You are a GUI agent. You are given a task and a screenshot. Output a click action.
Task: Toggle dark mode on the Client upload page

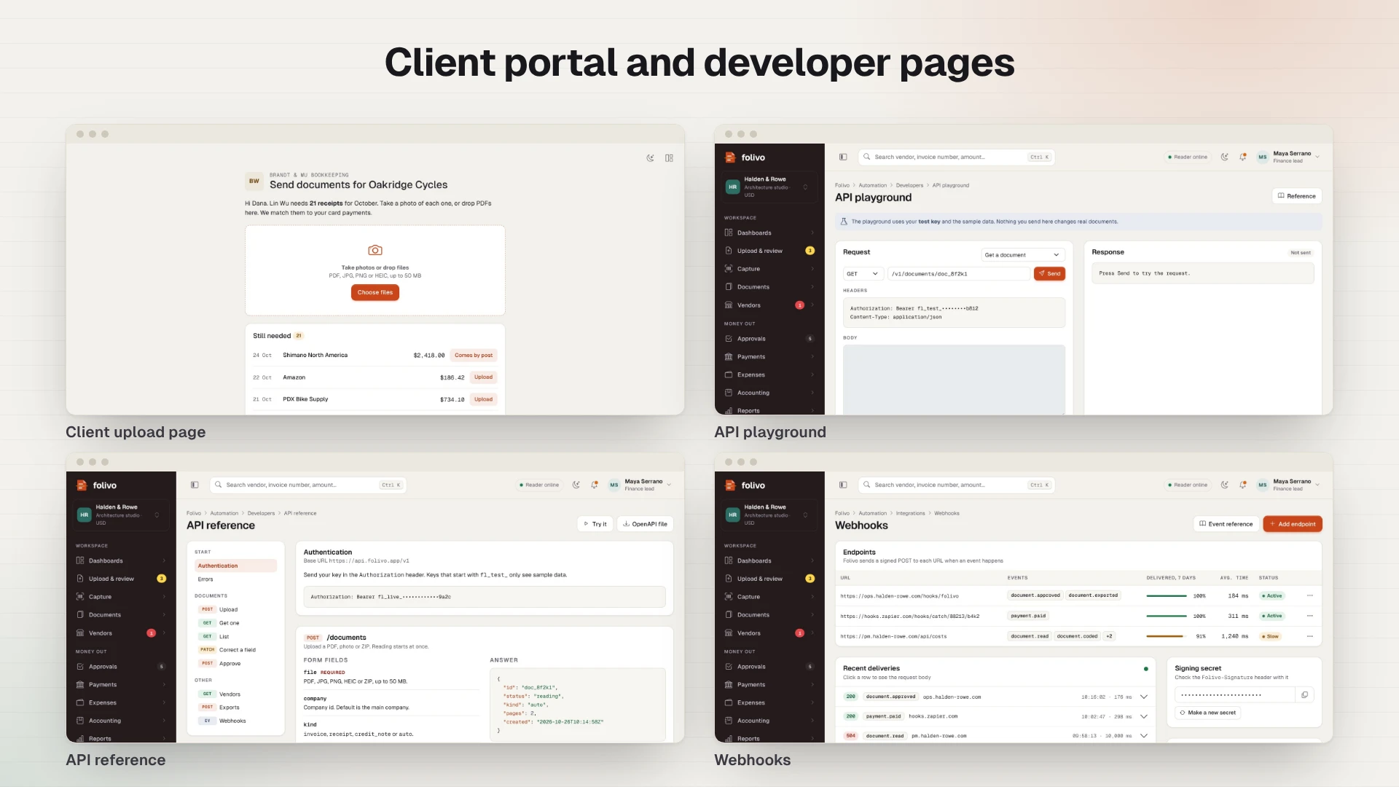650,157
